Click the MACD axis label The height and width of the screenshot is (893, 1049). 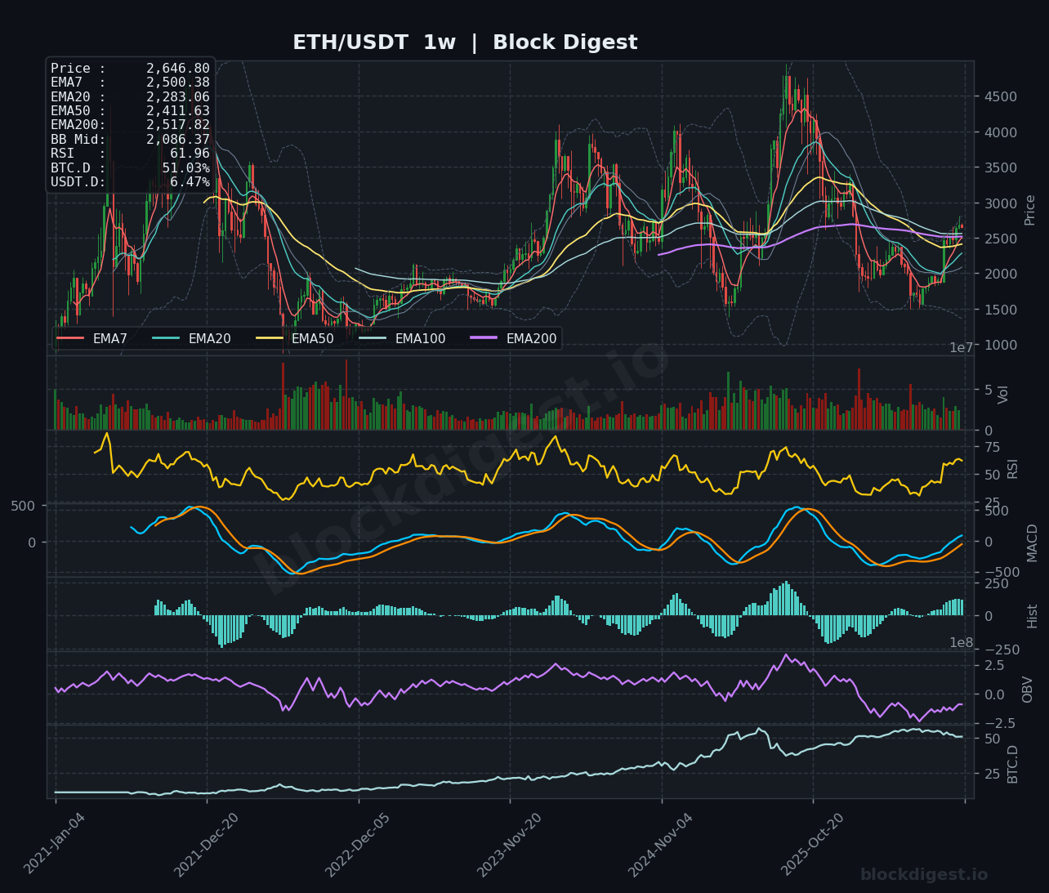click(x=1032, y=542)
